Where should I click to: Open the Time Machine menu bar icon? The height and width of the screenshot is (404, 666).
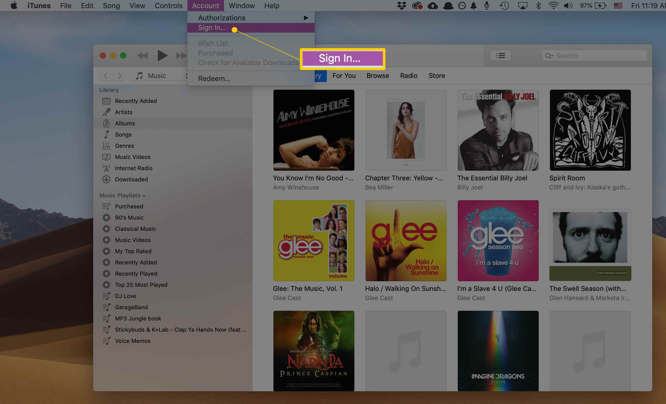(x=504, y=5)
